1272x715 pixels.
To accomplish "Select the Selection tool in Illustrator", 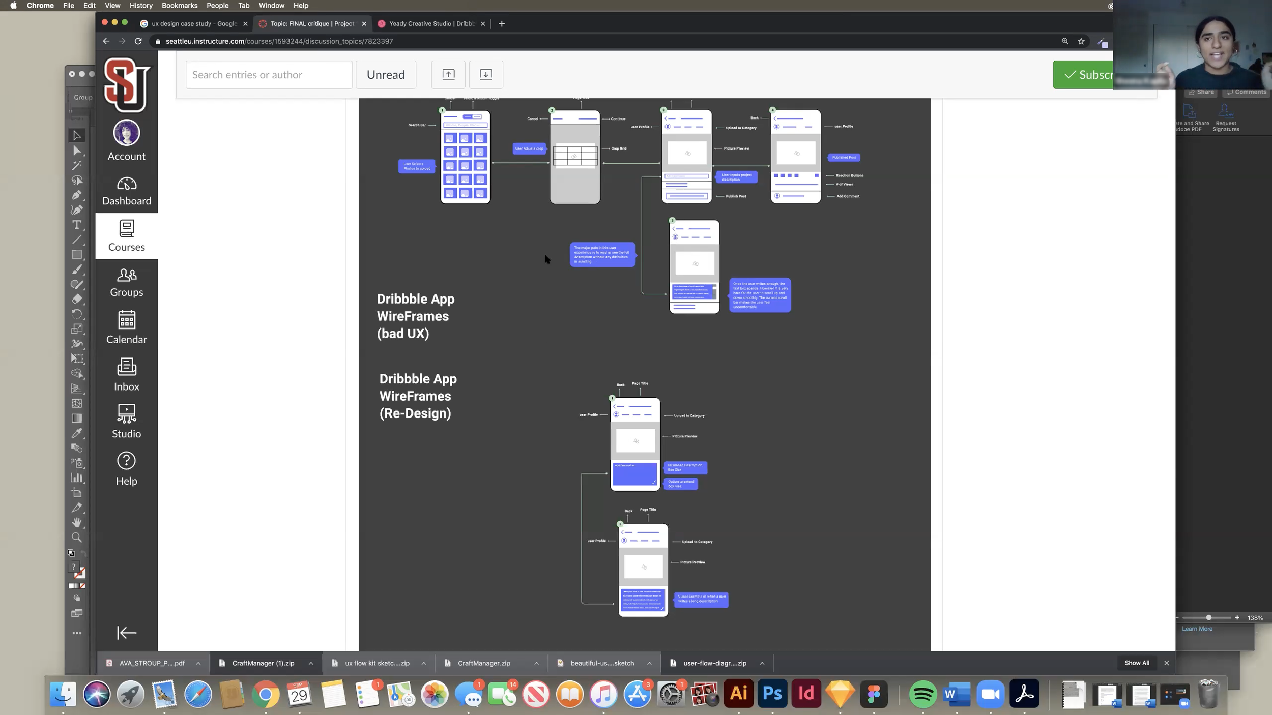I will (77, 135).
